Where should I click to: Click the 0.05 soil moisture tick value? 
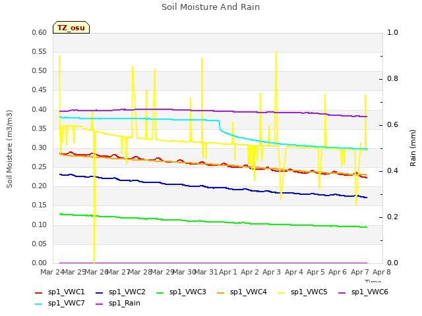tap(40, 244)
